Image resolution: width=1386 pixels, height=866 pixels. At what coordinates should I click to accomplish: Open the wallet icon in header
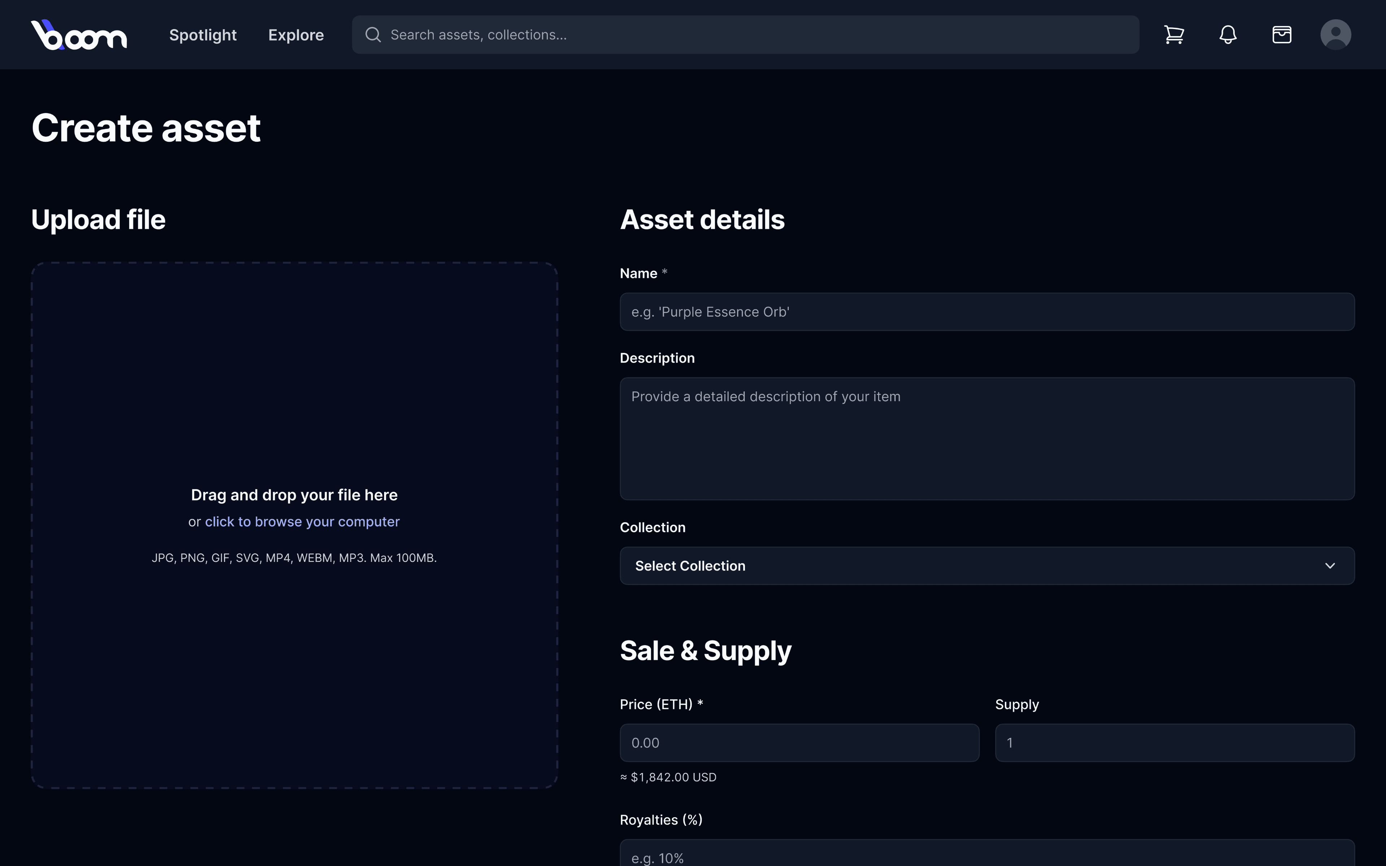coord(1282,34)
